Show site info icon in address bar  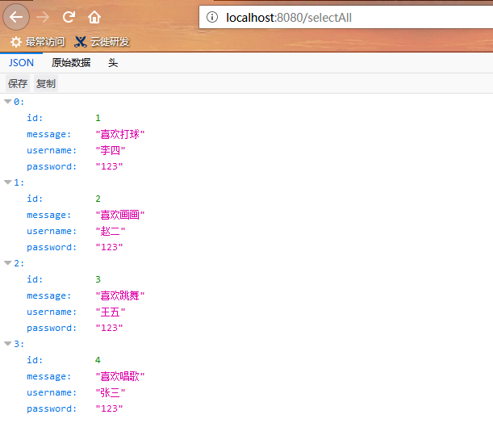point(212,17)
